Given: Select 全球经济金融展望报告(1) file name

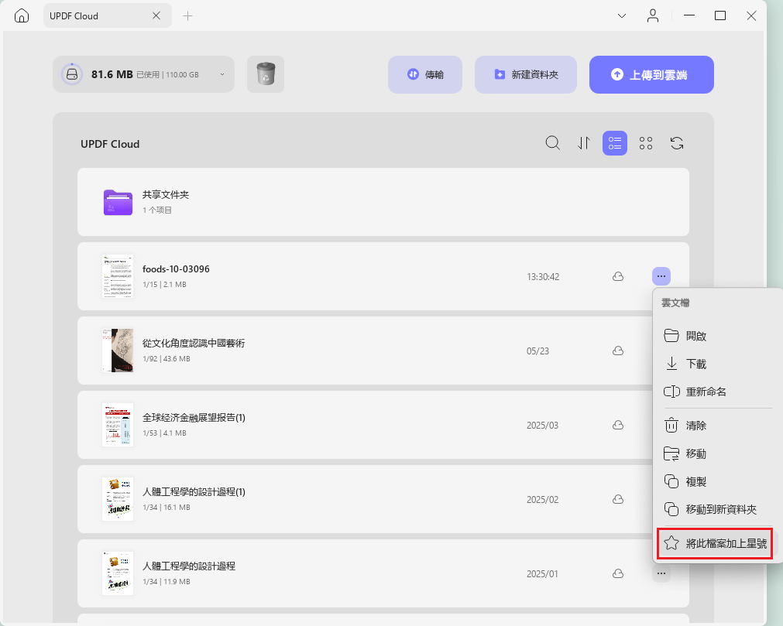Looking at the screenshot, I should (x=194, y=418).
